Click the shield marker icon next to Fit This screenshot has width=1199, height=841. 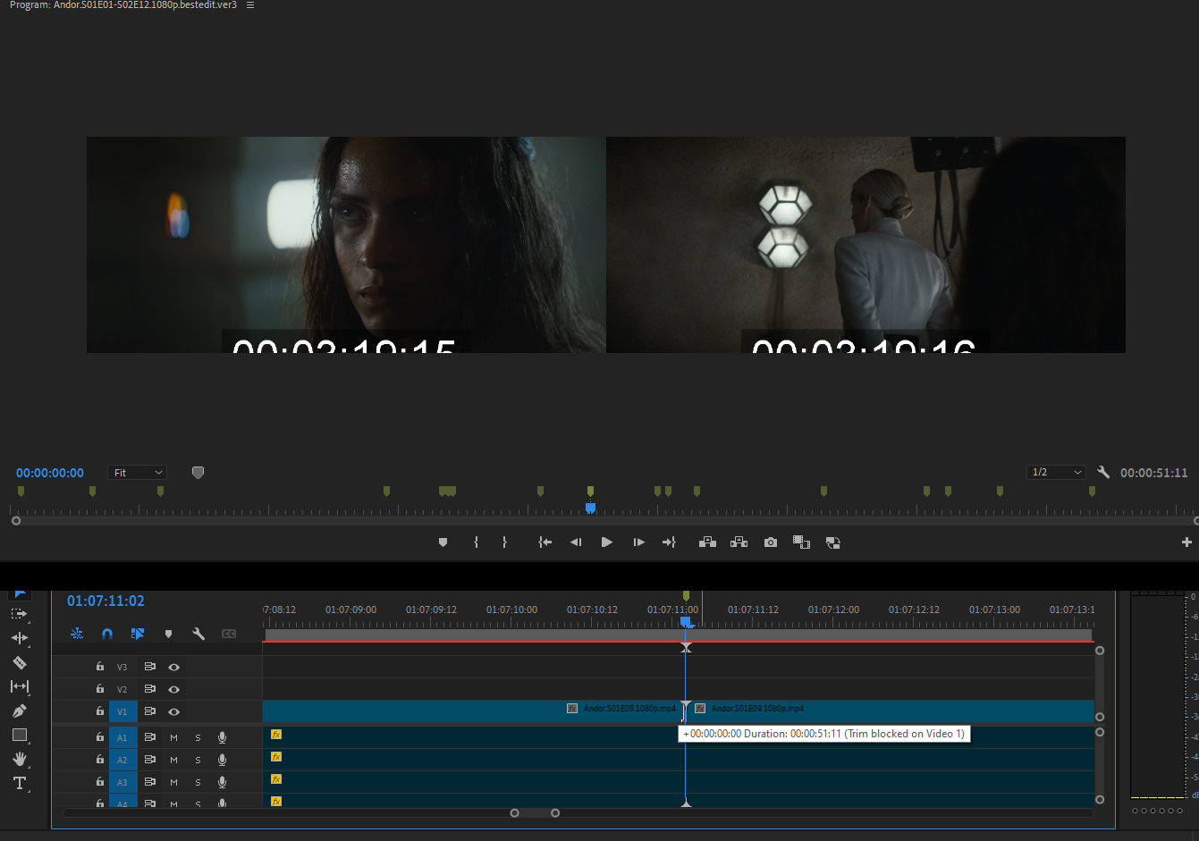198,473
